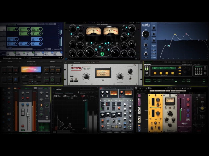
Task: Click the green power button on Mastering Compressor
Action: coord(102,54)
